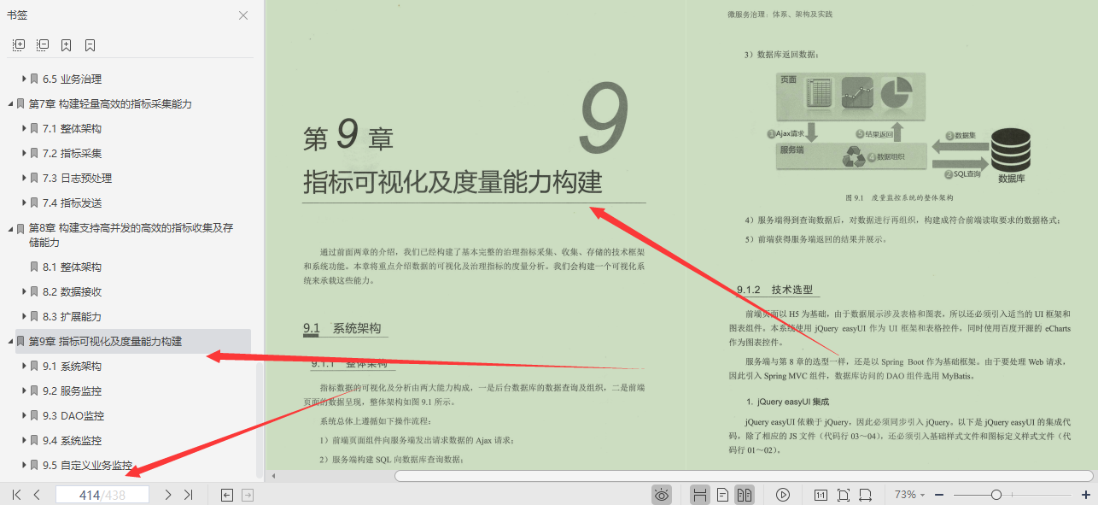The image size is (1098, 505).
Task: Select bookmark 第9章 指标可视化及度量能力构建
Action: point(105,341)
